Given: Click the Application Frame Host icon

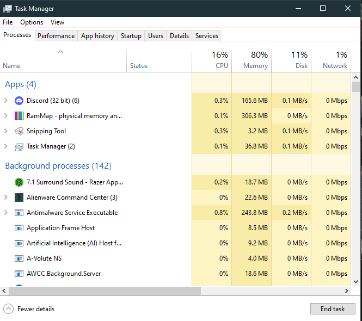Looking at the screenshot, I should 19,228.
